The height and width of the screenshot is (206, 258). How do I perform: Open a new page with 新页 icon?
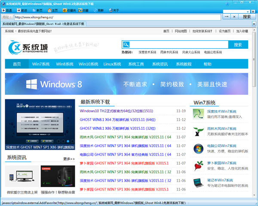pyautogui.click(x=34, y=10)
